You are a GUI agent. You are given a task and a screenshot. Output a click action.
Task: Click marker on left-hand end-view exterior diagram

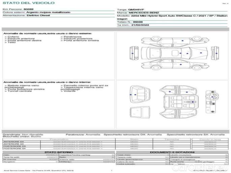(x=132, y=53)
